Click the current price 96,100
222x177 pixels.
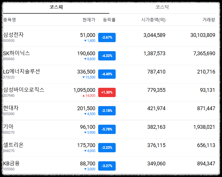(x=88, y=127)
